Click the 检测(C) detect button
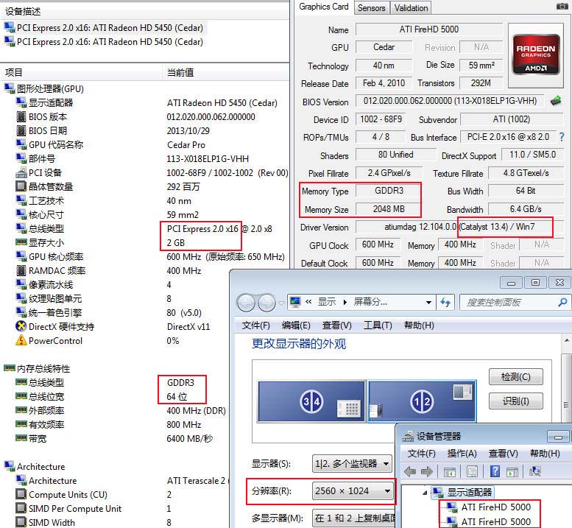 516,376
